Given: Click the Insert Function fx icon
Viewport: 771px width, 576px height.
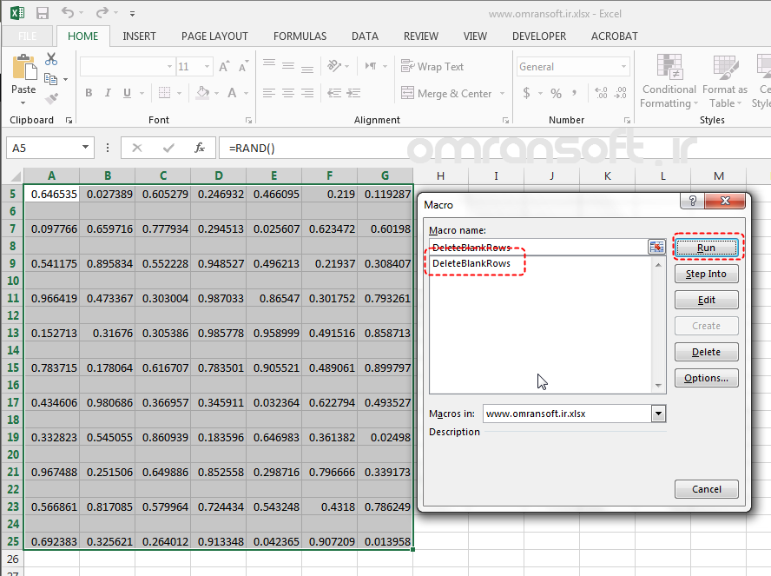Looking at the screenshot, I should [x=199, y=148].
